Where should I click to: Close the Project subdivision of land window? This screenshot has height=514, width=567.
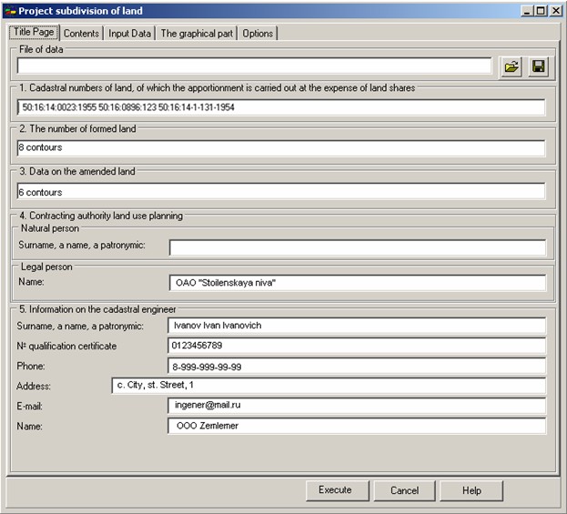click(x=556, y=11)
